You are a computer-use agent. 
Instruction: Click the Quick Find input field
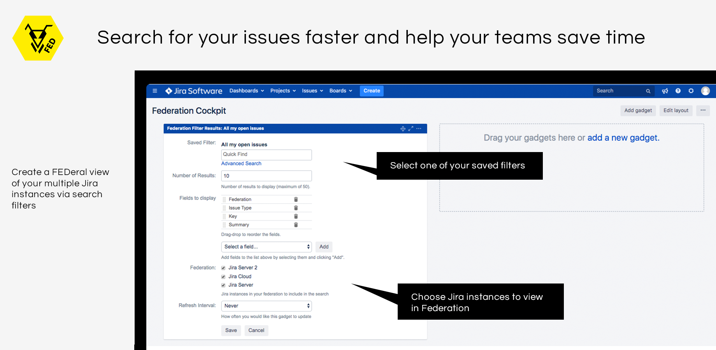[267, 155]
